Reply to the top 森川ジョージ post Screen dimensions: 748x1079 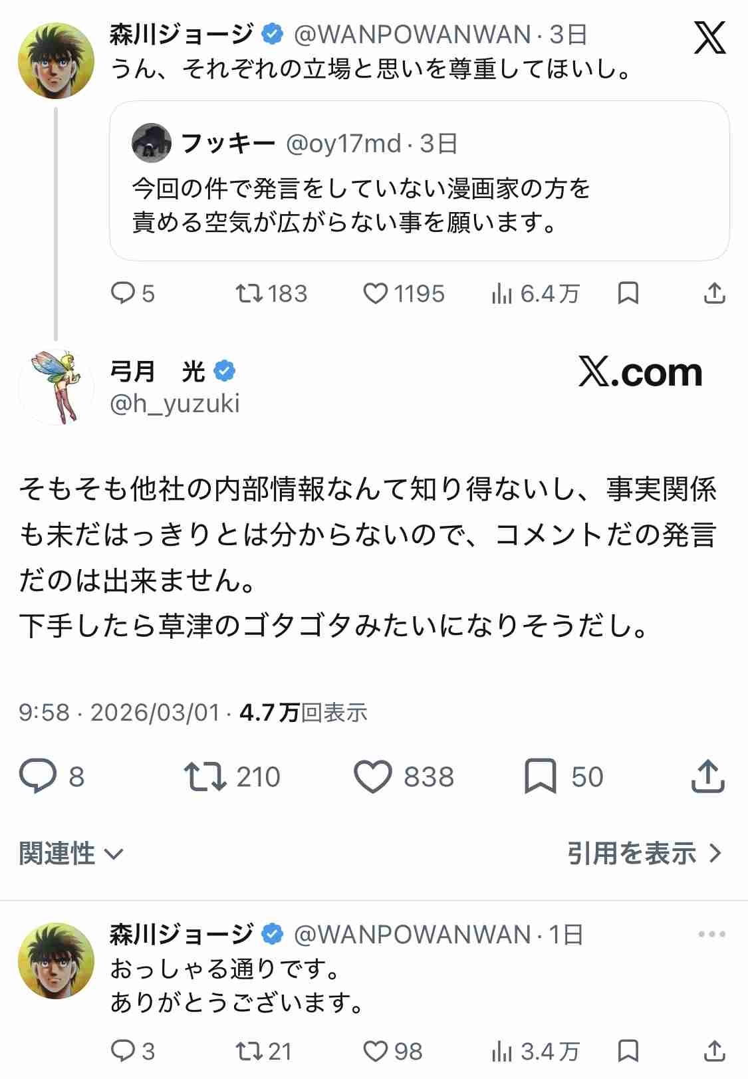pyautogui.click(x=123, y=293)
